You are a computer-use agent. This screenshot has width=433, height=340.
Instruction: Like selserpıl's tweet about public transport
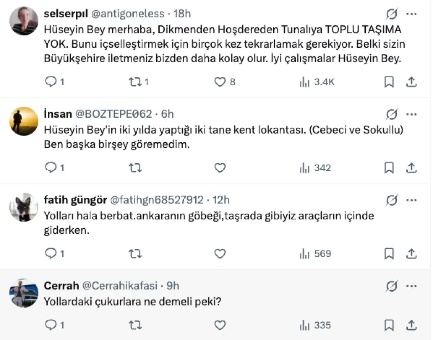coord(220,82)
